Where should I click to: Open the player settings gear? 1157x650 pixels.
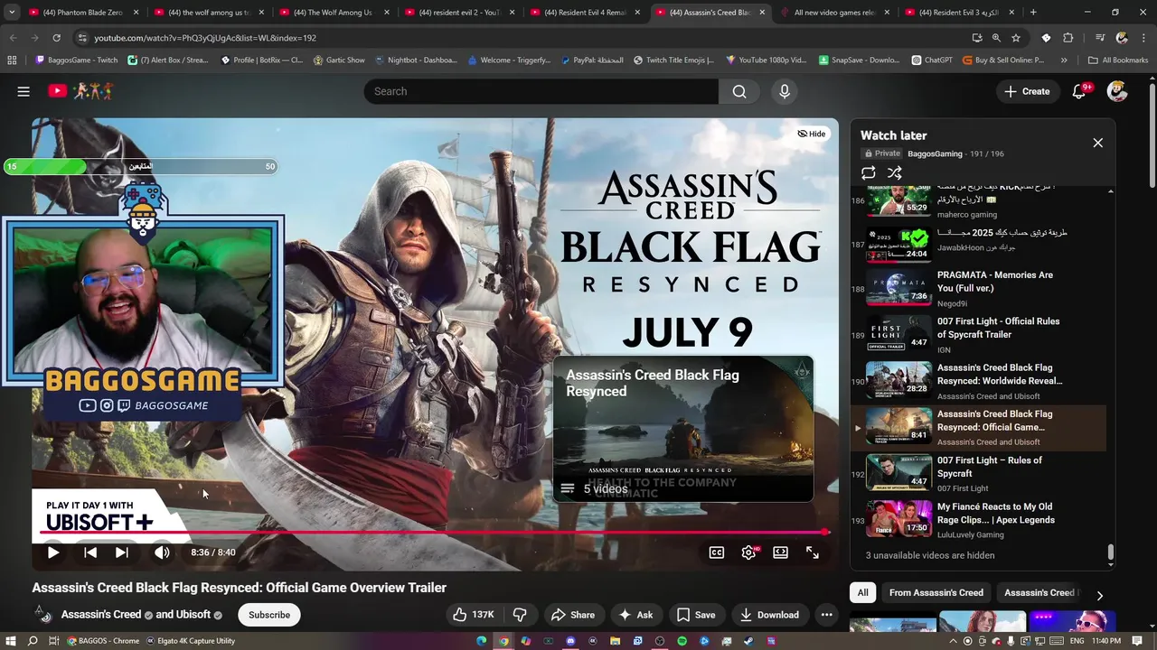(x=748, y=552)
